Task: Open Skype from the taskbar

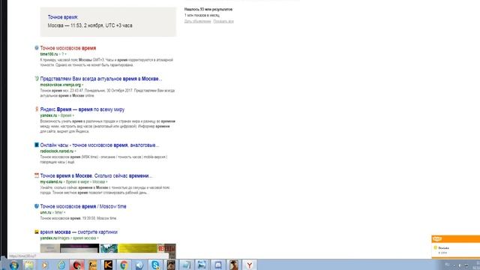Action: click(155, 265)
